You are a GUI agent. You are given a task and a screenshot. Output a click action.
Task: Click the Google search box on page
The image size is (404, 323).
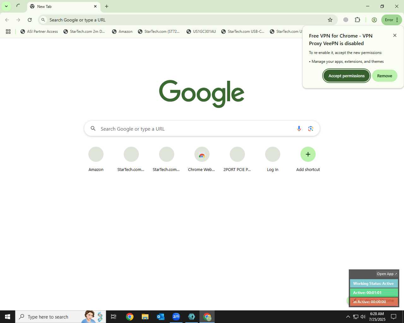click(202, 129)
